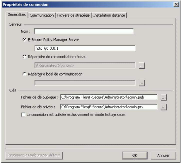
Task: Click the network directory path field
Action: [85, 66]
